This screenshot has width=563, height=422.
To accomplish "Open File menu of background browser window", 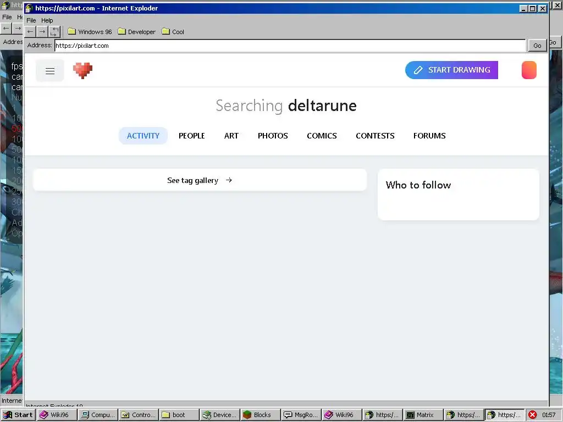I will click(x=7, y=17).
